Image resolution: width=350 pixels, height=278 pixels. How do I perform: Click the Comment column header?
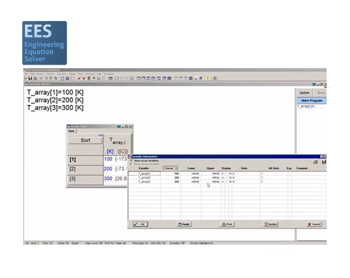pyautogui.click(x=302, y=168)
